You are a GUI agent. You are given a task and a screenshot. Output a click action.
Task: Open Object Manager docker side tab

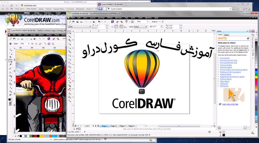click(253, 41)
